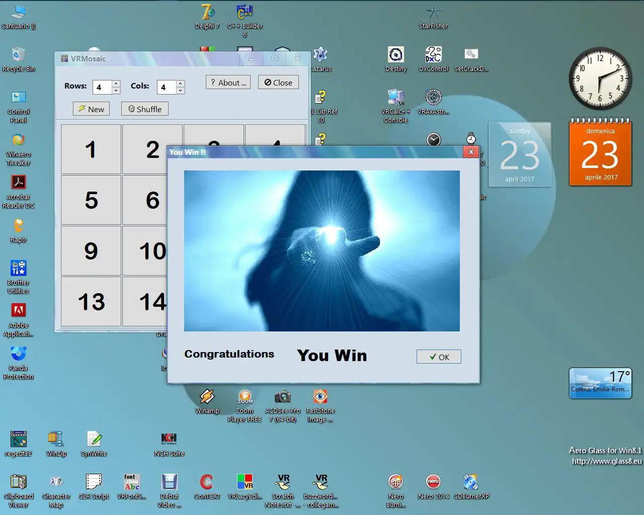The width and height of the screenshot is (644, 515).
Task: Shuffle the VRMosaic tiles
Action: tap(144, 109)
